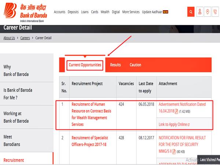Click the Career Detail breadcrumb text

point(43,38)
